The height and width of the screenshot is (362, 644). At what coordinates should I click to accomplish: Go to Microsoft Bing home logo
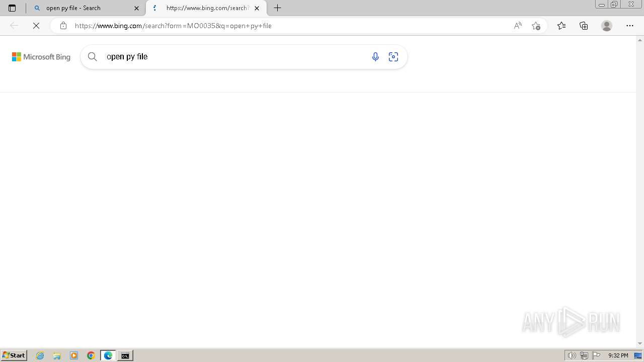(41, 57)
